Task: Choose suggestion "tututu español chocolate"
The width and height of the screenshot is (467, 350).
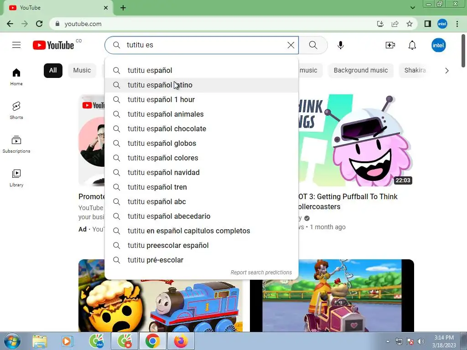Action: coord(202,129)
